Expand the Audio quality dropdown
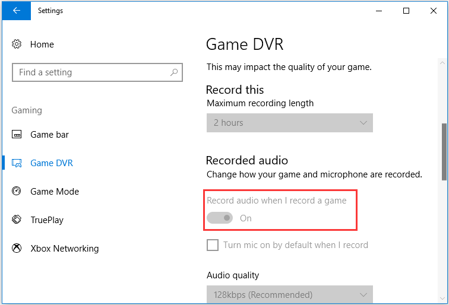This screenshot has width=449, height=305. 289,294
